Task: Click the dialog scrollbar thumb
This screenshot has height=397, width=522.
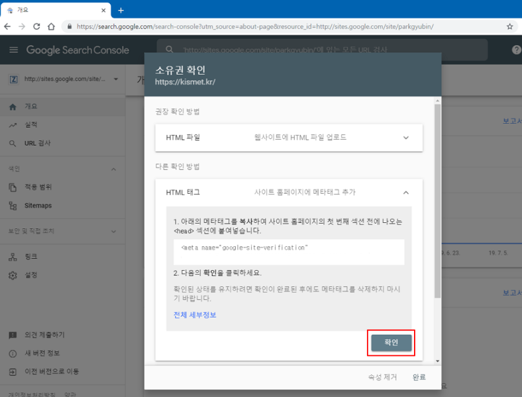Action: coord(438,201)
